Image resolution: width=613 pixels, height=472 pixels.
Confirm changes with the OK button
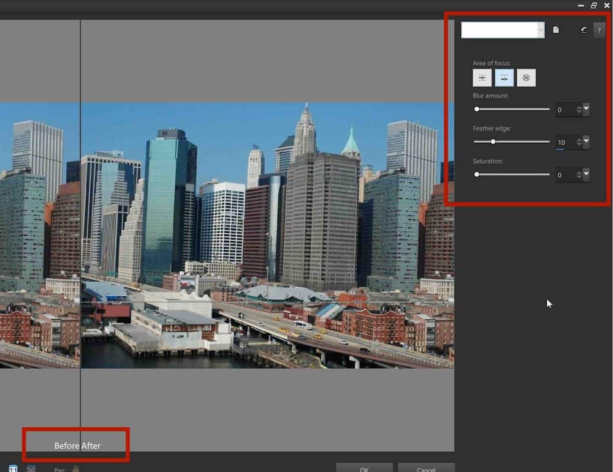coord(364,468)
